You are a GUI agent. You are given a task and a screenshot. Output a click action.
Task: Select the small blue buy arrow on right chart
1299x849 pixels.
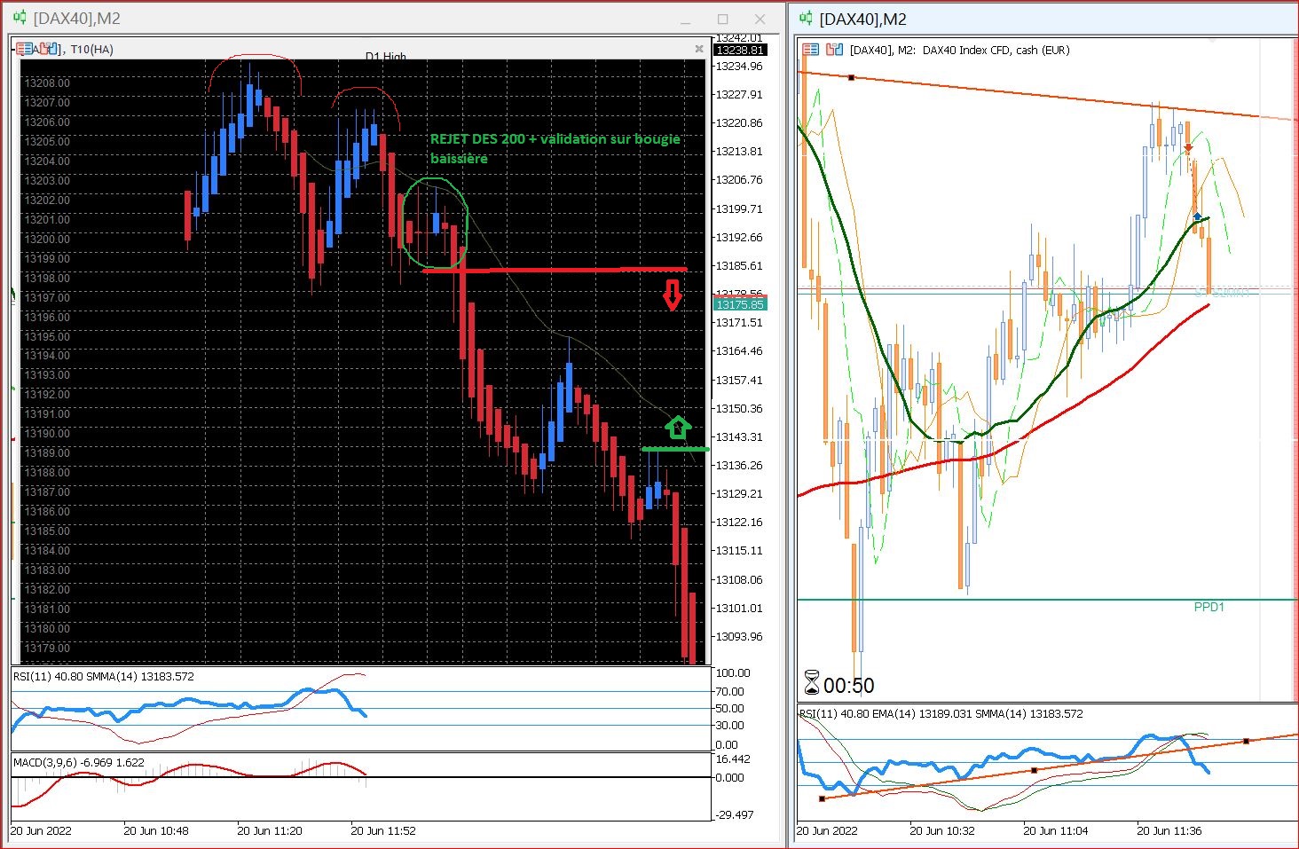pos(1198,216)
